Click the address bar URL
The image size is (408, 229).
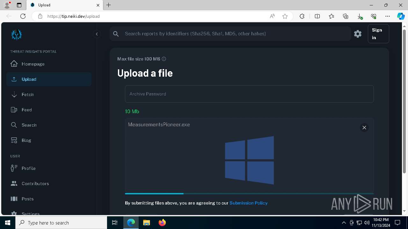coord(74,16)
